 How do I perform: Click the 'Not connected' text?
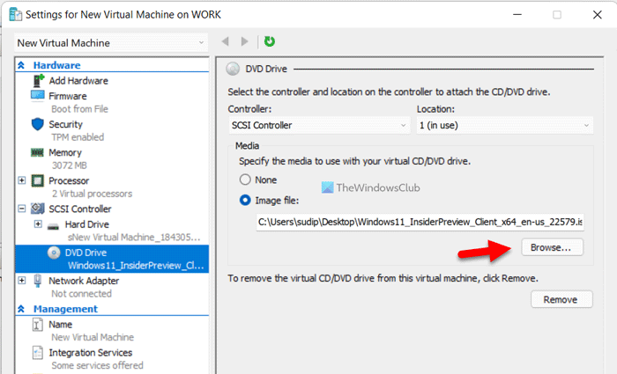[81, 293]
